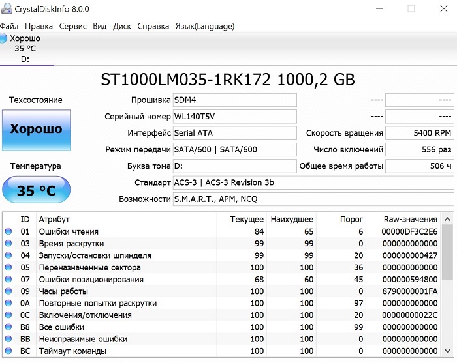Select the Ошибки чтения attribute name
This screenshot has height=363, width=457.
pyautogui.click(x=69, y=231)
